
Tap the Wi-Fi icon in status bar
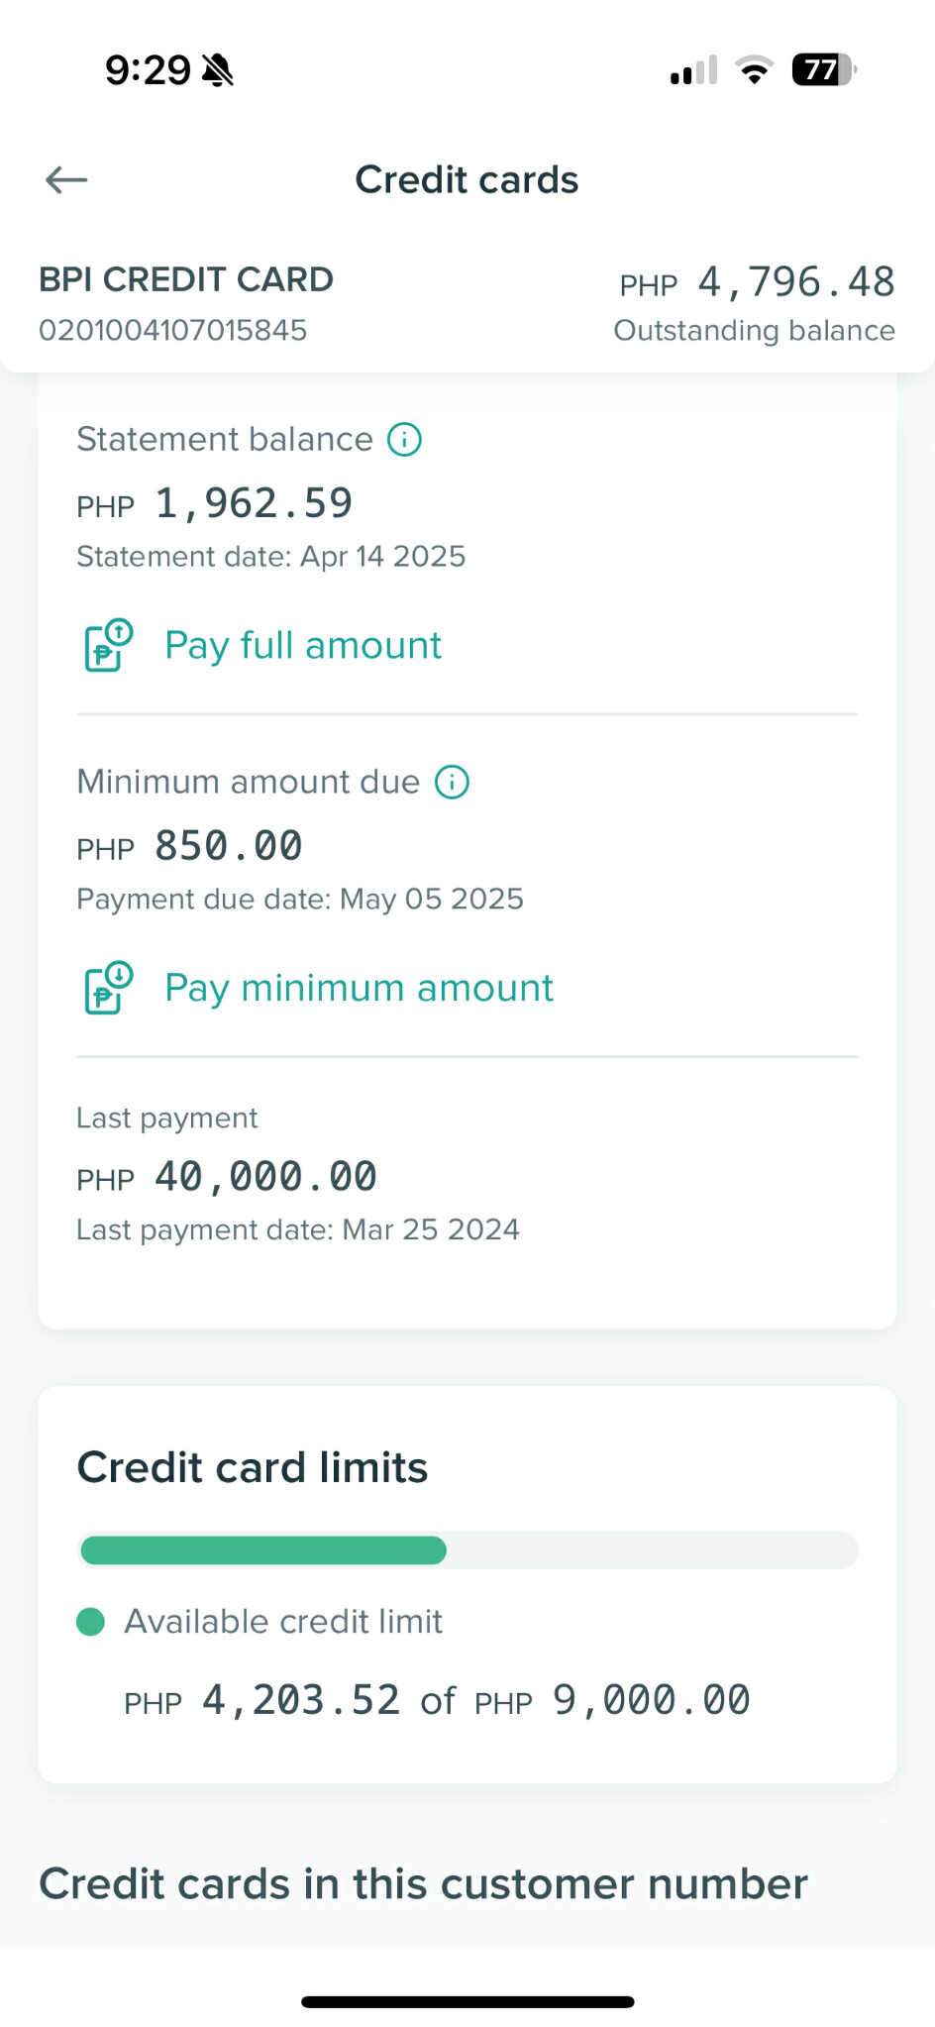(754, 70)
